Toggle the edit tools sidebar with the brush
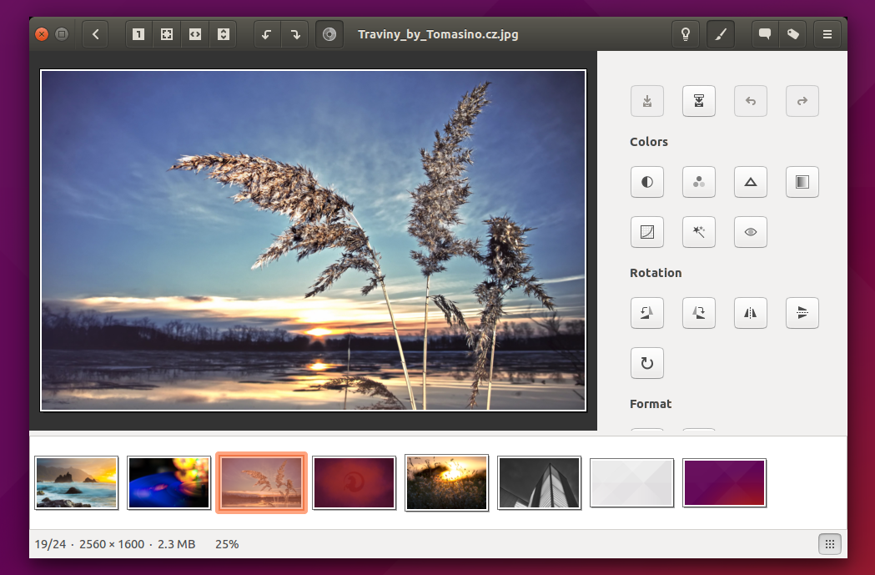The width and height of the screenshot is (875, 575). tap(721, 34)
